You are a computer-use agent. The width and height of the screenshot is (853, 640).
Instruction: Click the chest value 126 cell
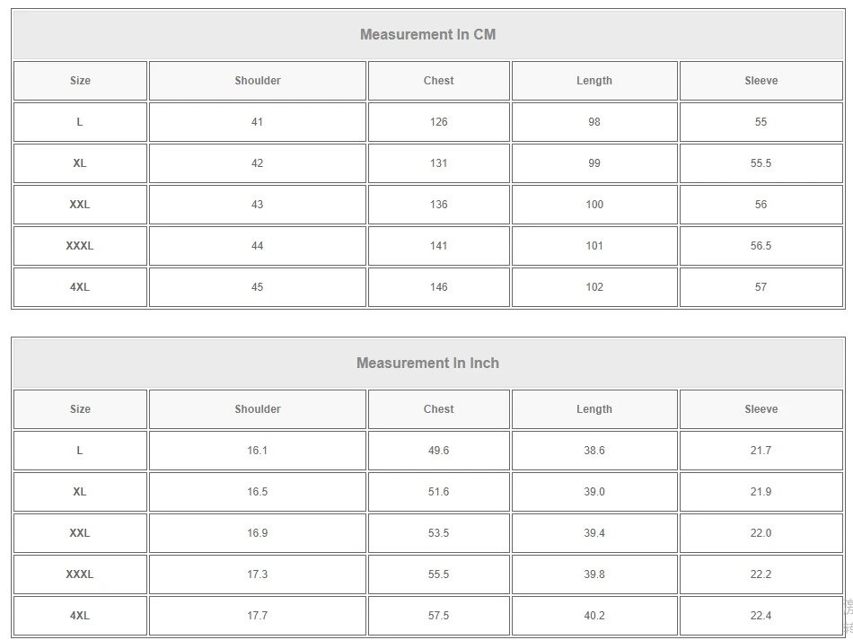[x=438, y=122]
